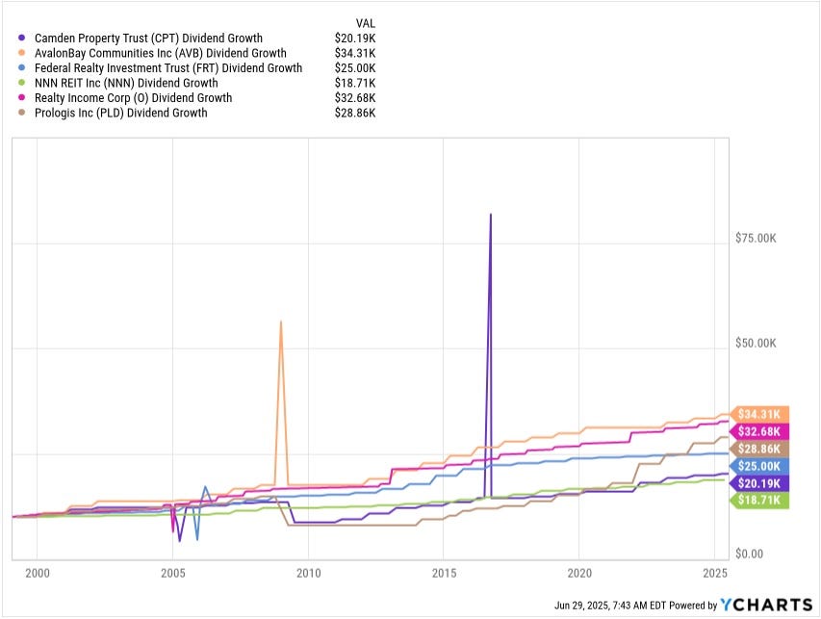Click the magenta Realty Income legend dot
This screenshot has width=821, height=619.
[21, 98]
